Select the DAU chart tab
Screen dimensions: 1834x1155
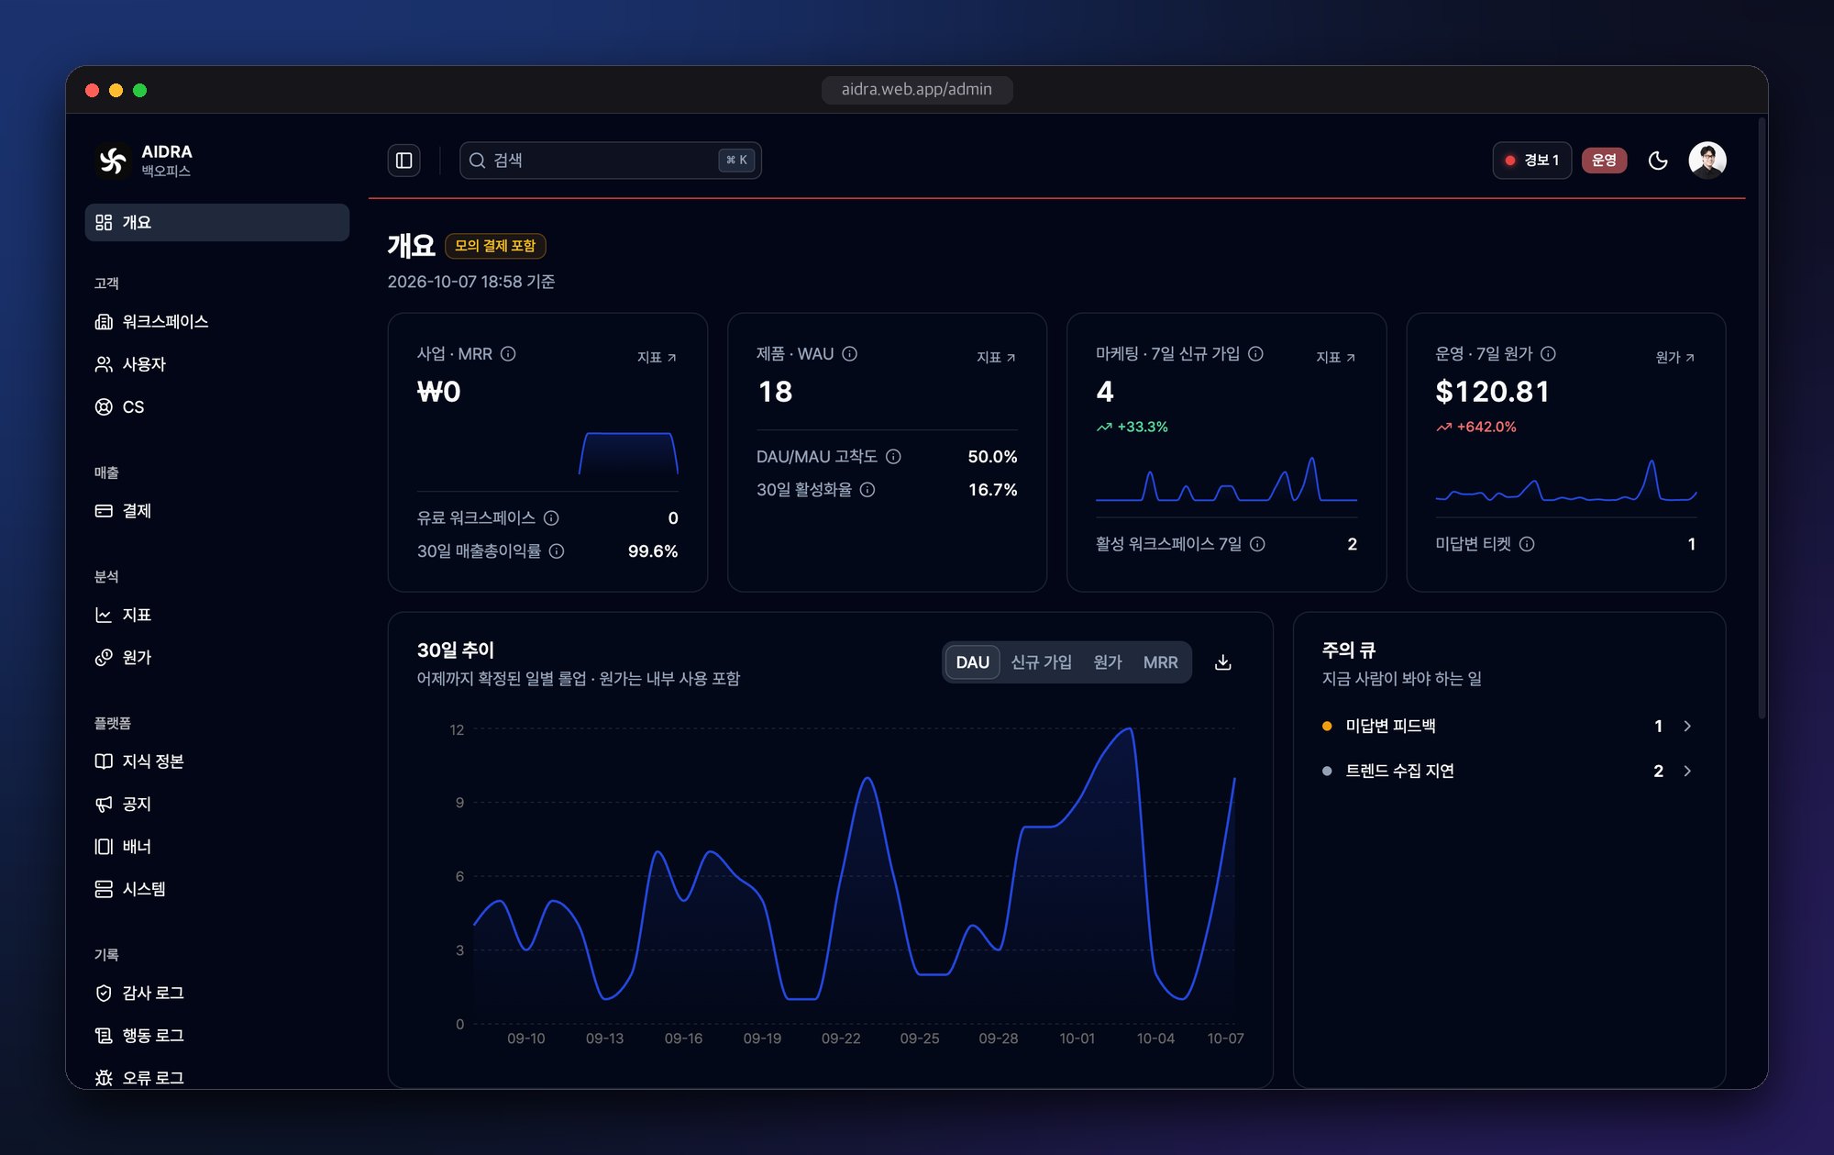(x=972, y=662)
